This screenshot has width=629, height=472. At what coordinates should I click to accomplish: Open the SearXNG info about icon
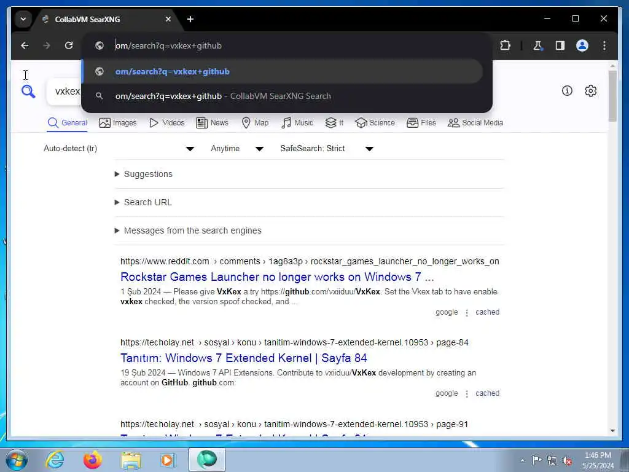click(567, 91)
